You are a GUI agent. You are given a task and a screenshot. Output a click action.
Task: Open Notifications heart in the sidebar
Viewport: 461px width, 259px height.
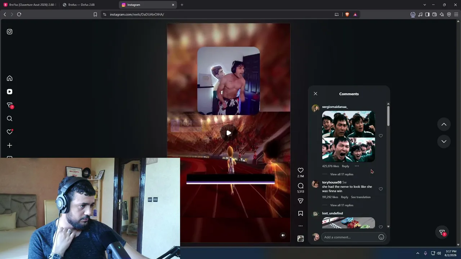[10, 132]
